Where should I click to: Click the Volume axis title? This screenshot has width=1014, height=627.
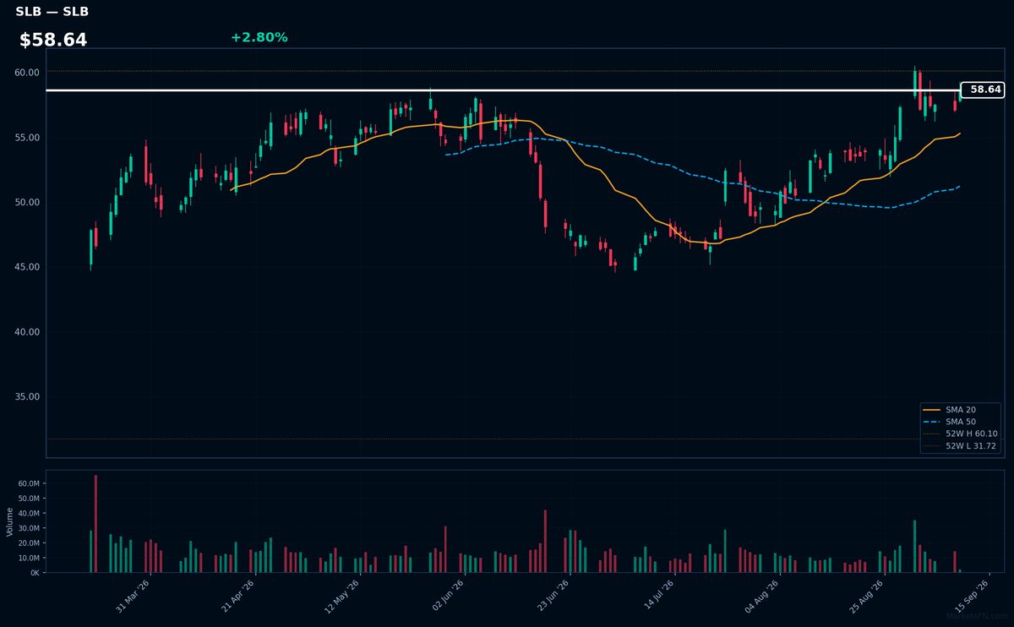pos(10,521)
